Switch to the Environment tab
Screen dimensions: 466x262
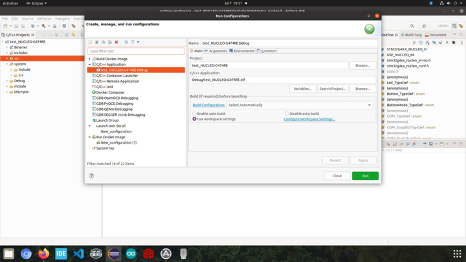click(x=242, y=51)
